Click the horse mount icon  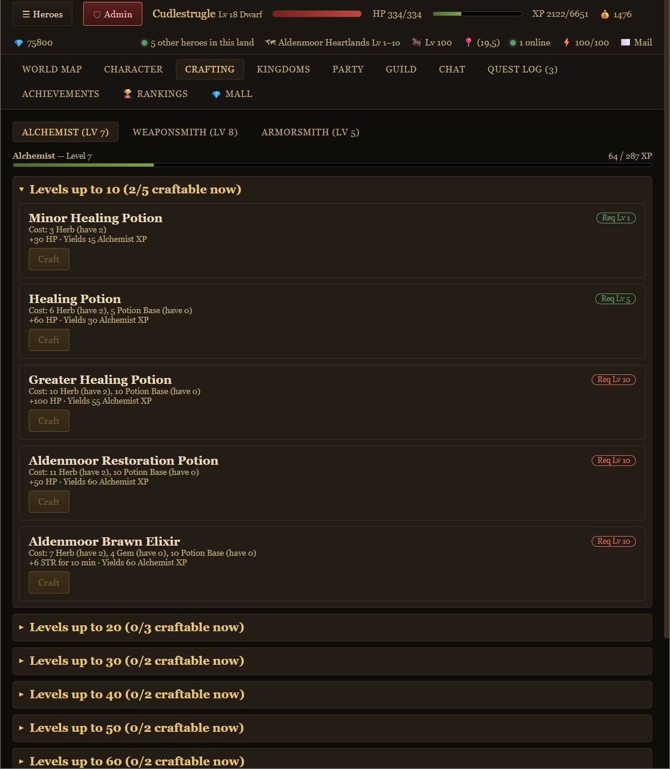[x=416, y=43]
